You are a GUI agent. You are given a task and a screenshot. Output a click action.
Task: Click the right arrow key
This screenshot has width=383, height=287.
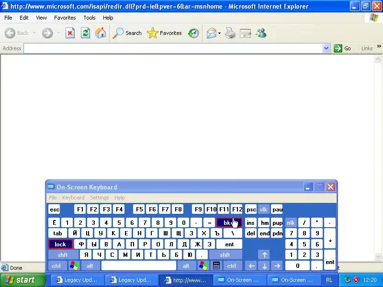point(277,266)
